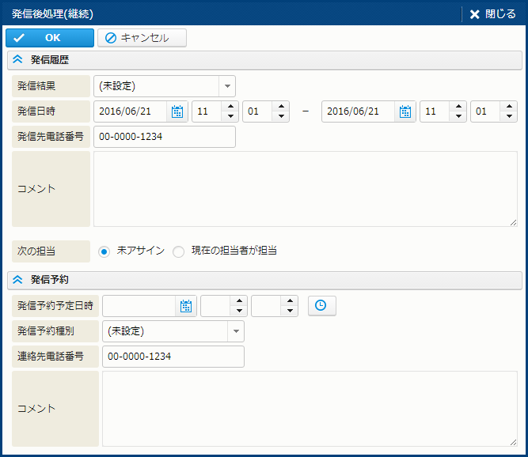Open calendar for scheduled call date
Image resolution: width=528 pixels, height=457 pixels.
(186, 307)
